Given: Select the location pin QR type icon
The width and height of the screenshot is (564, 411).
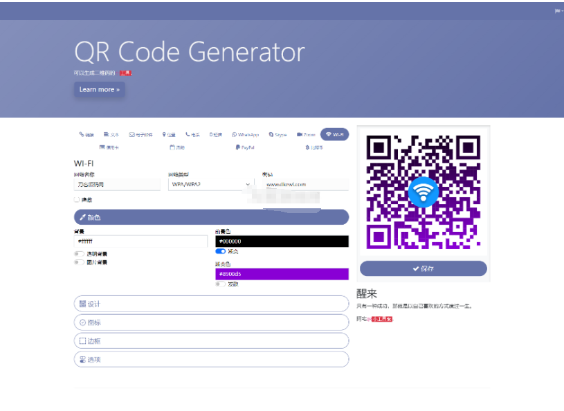Looking at the screenshot, I should [x=164, y=135].
